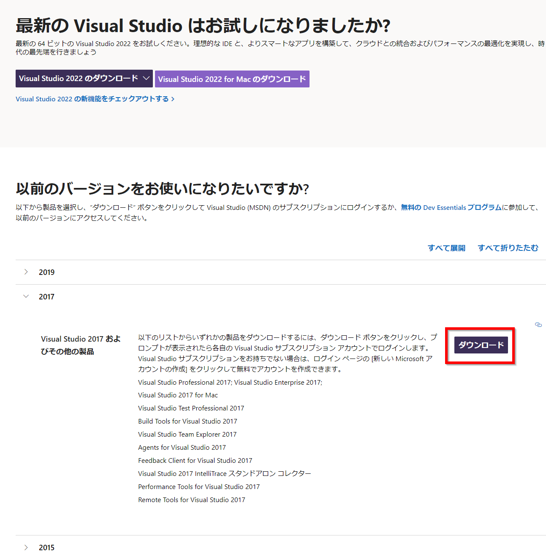Select Visual Studio Professional 2017; Visual Studio Enterprise 2017; text
Screen dimensions: 546x557
pyautogui.click(x=230, y=382)
